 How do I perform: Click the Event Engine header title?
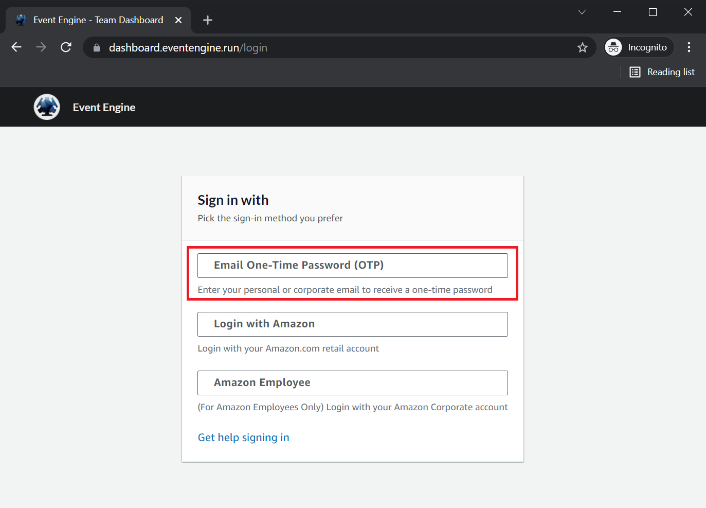point(104,108)
